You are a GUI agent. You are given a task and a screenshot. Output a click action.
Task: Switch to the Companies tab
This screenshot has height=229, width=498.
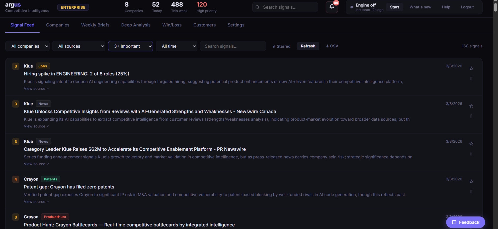[x=58, y=25]
